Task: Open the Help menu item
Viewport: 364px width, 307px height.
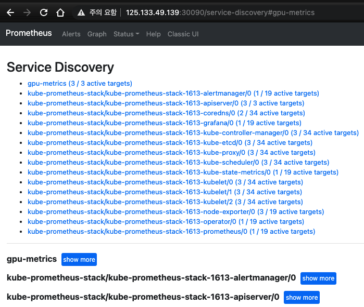Action: (153, 34)
